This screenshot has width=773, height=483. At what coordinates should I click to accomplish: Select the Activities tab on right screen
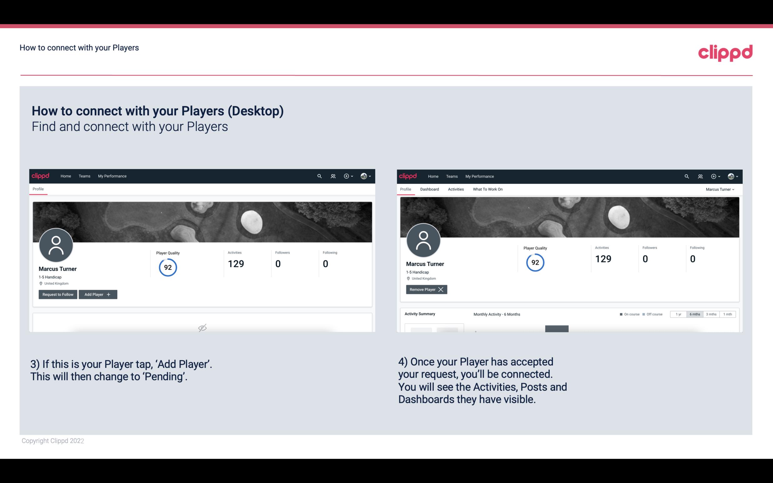[x=456, y=189]
